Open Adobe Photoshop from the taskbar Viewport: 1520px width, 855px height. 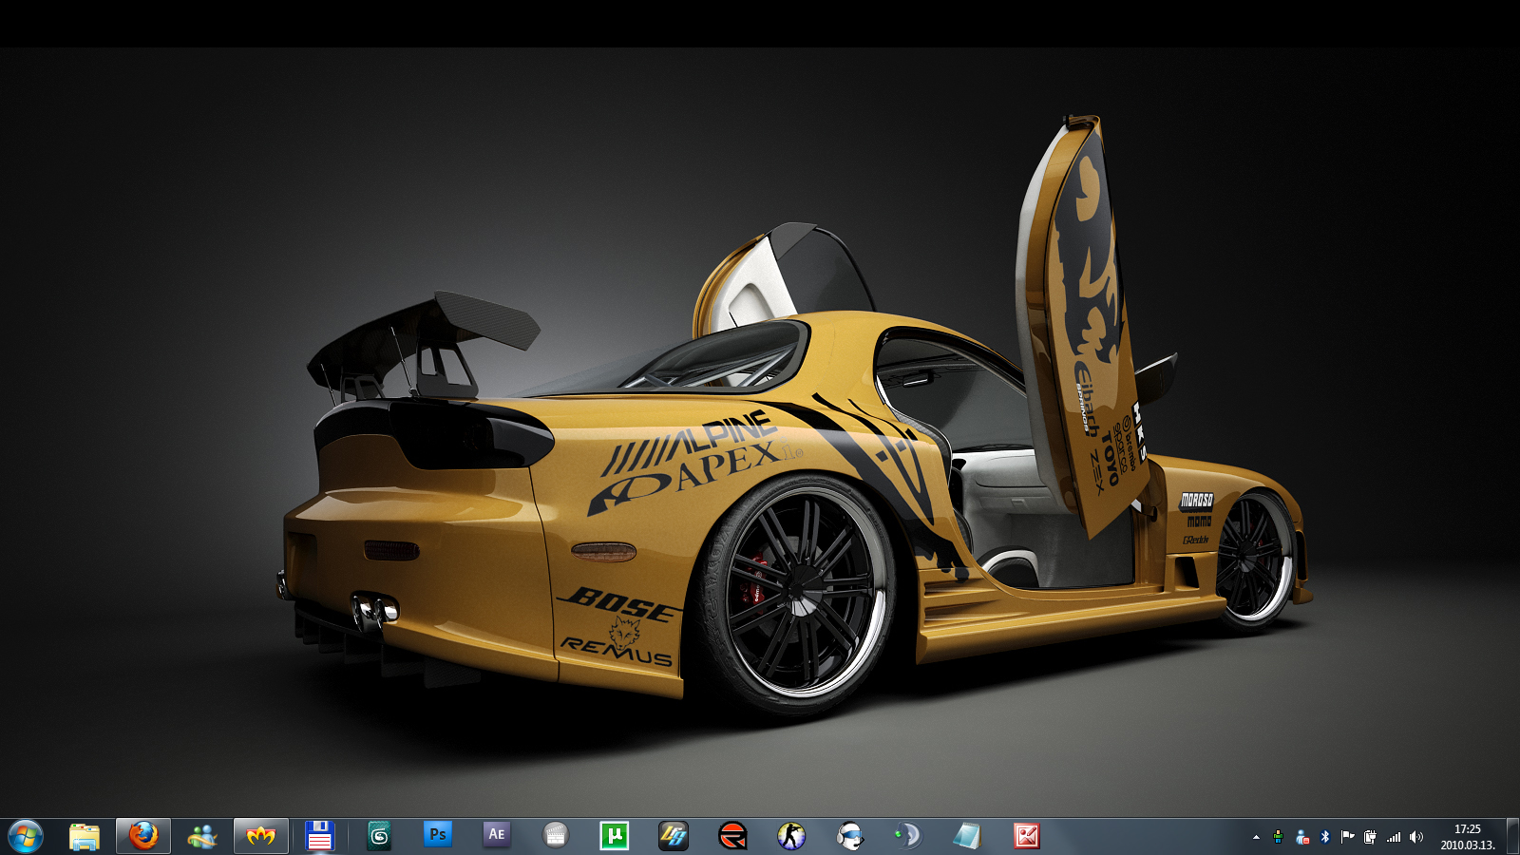click(x=437, y=835)
